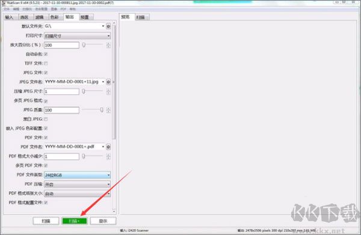
Task: Click the @ icon beside JPEG file name
Action: [x=108, y=82]
